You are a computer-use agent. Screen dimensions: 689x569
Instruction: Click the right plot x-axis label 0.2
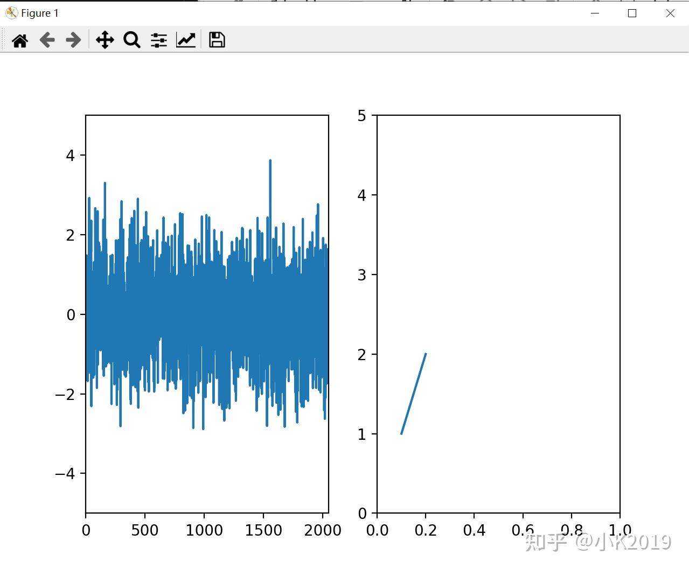point(426,530)
